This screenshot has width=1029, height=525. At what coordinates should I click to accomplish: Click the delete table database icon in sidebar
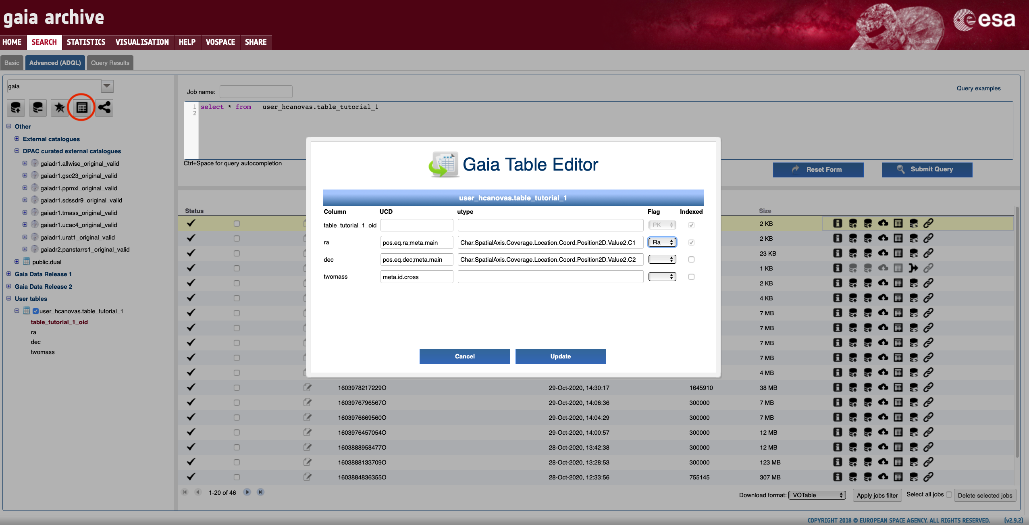(x=37, y=108)
